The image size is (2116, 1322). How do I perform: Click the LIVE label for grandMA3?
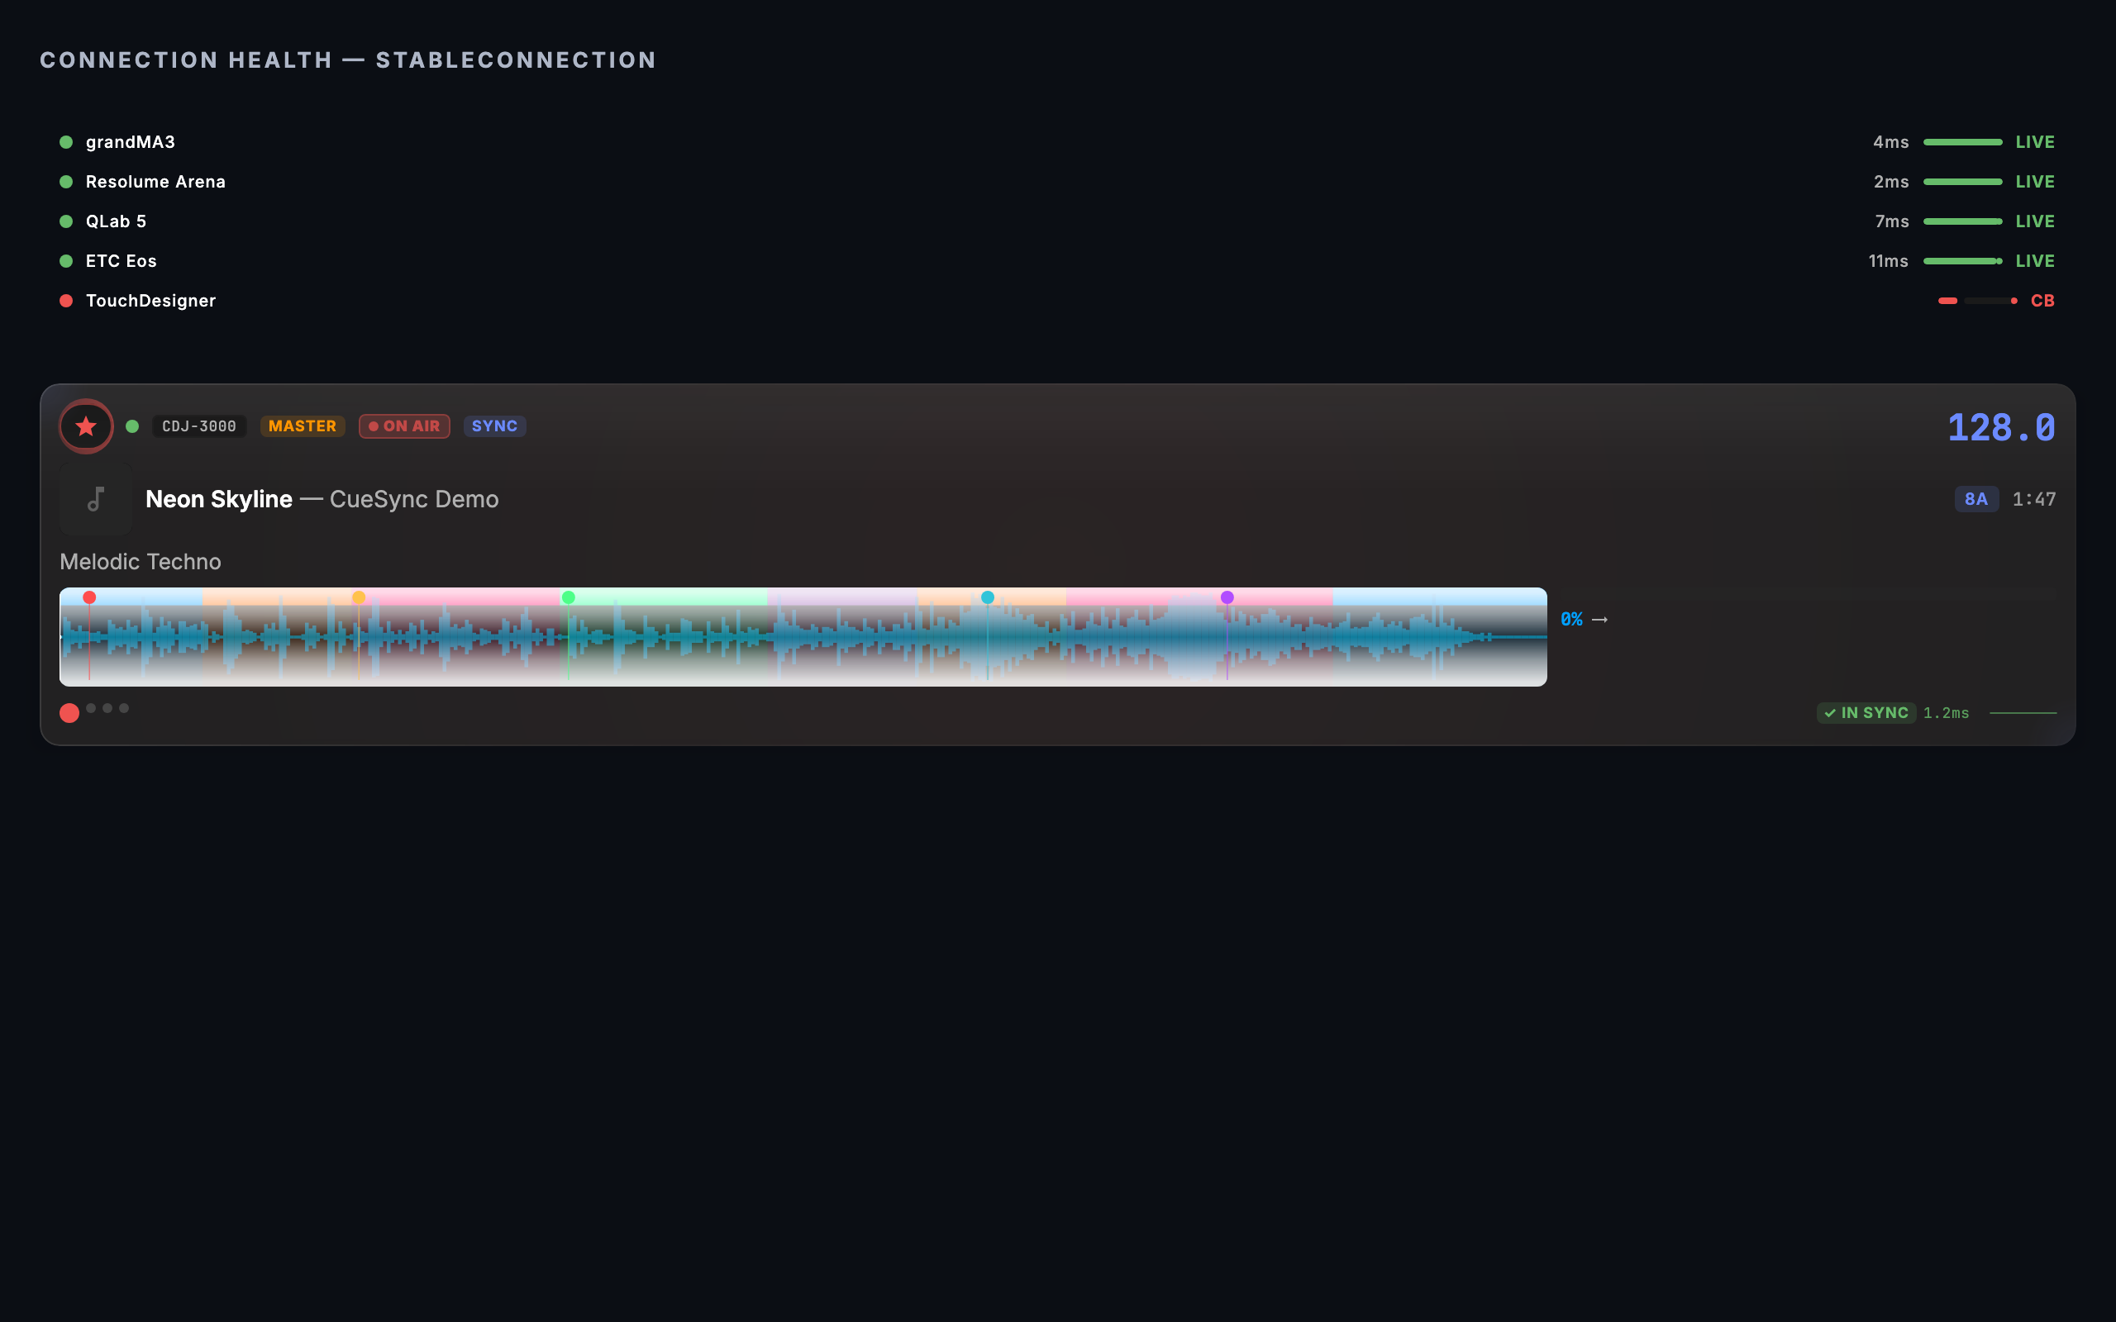2035,142
